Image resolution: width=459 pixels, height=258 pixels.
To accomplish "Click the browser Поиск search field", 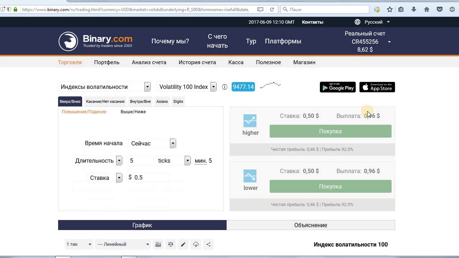I will point(325,10).
